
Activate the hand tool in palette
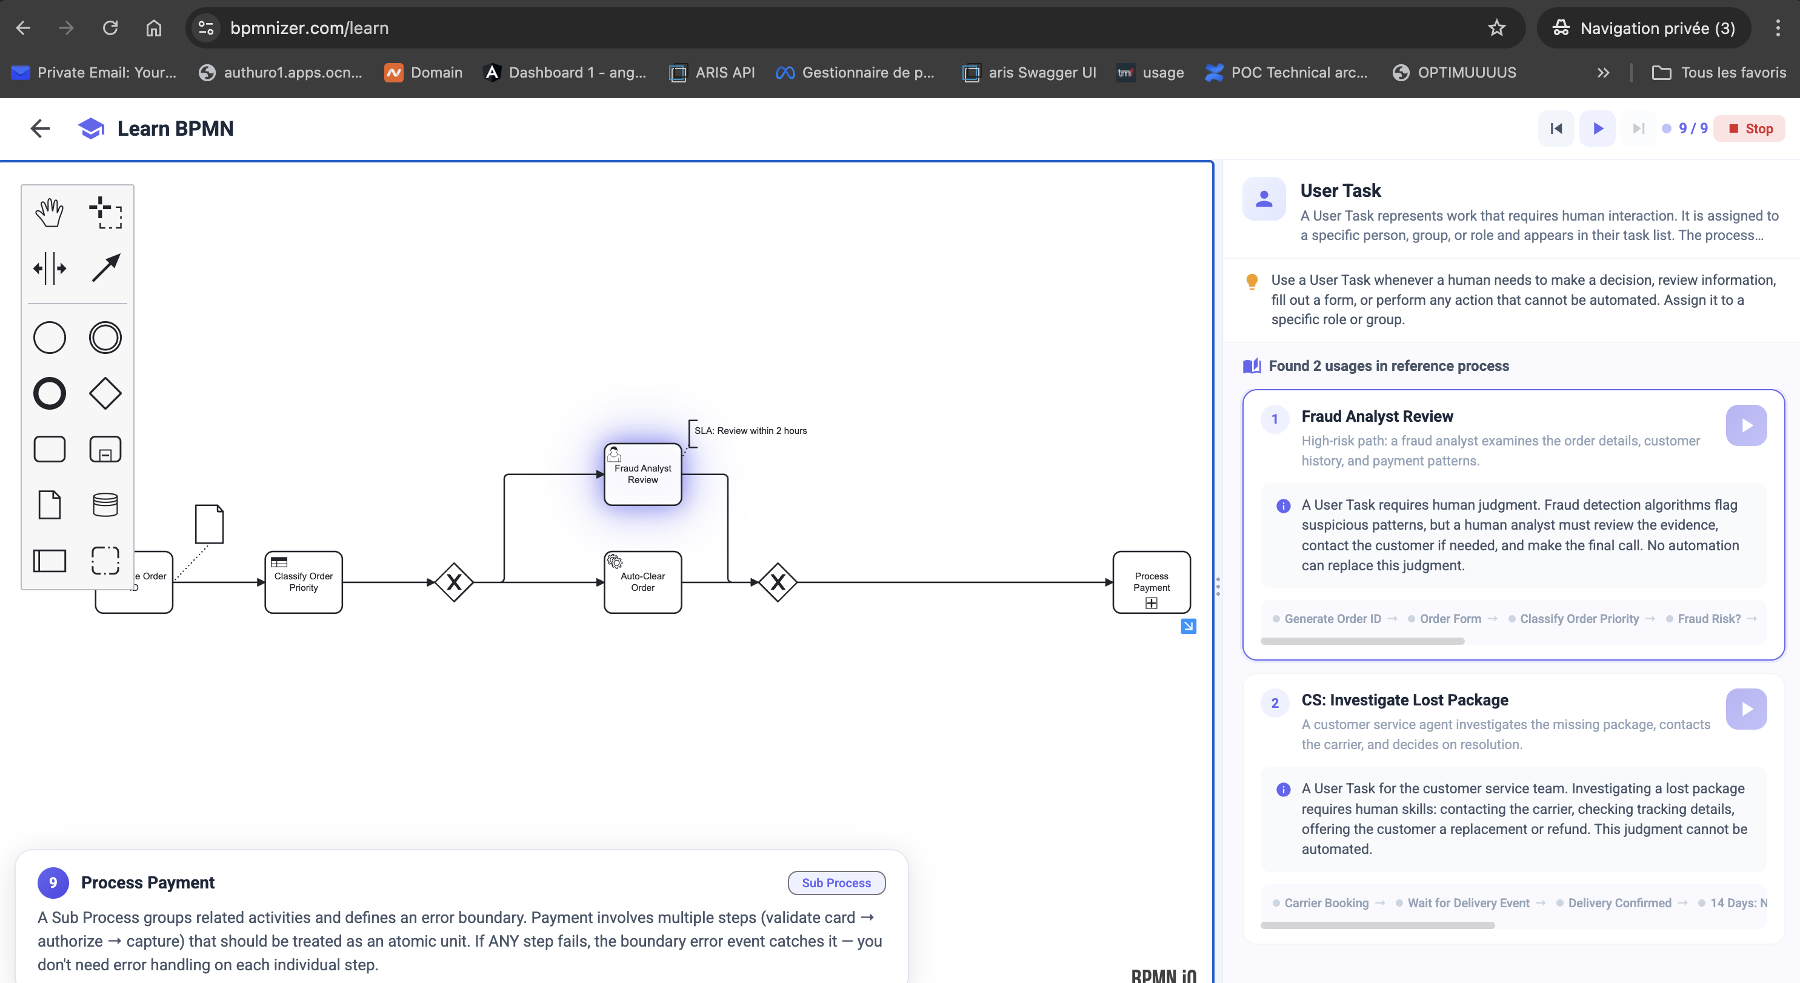[49, 212]
